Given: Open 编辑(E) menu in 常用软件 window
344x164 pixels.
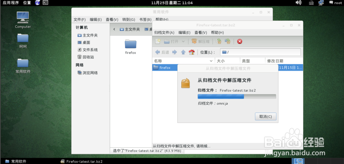Looking at the screenshot, I should pyautogui.click(x=96, y=19).
